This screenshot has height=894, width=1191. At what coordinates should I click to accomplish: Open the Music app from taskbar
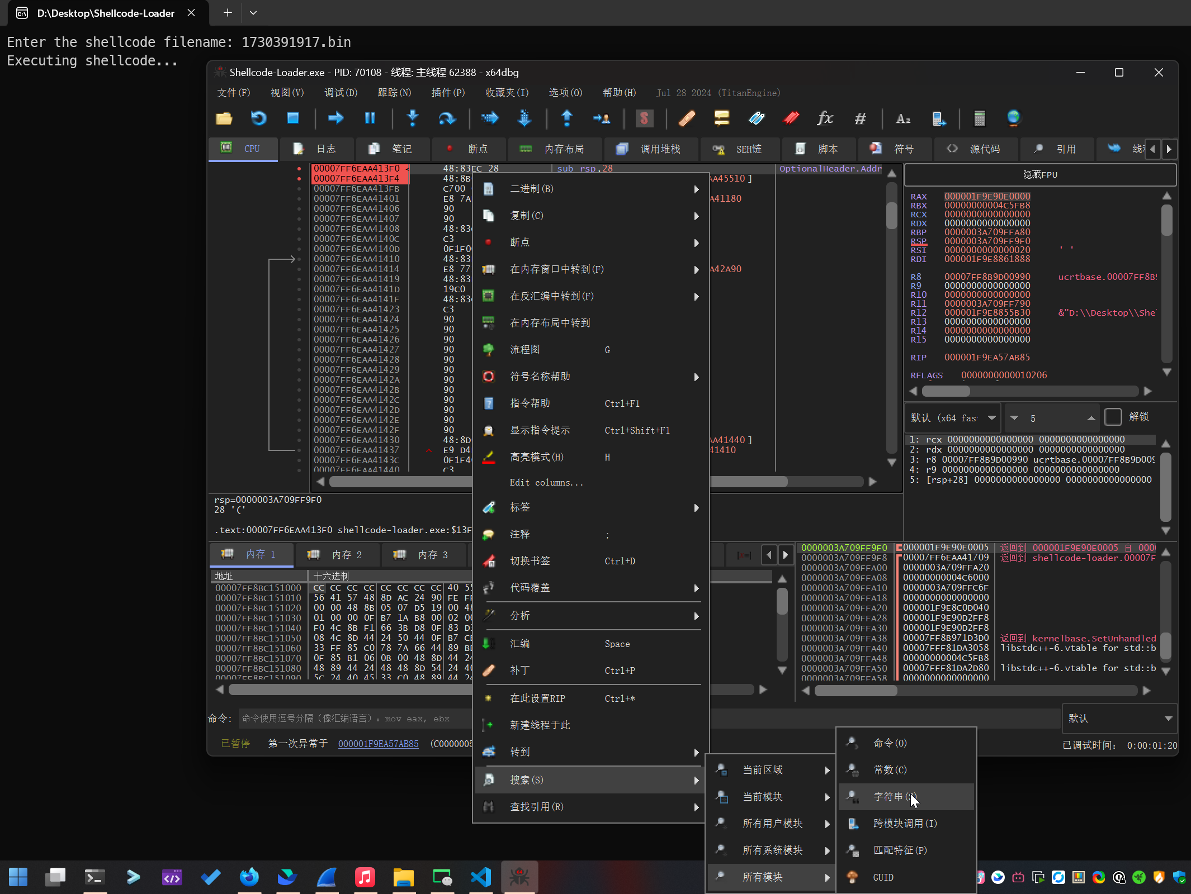coord(365,877)
